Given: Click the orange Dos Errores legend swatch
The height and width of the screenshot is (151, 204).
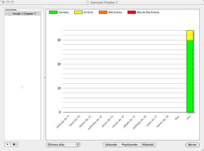Looking at the screenshot, I should 103,12.
